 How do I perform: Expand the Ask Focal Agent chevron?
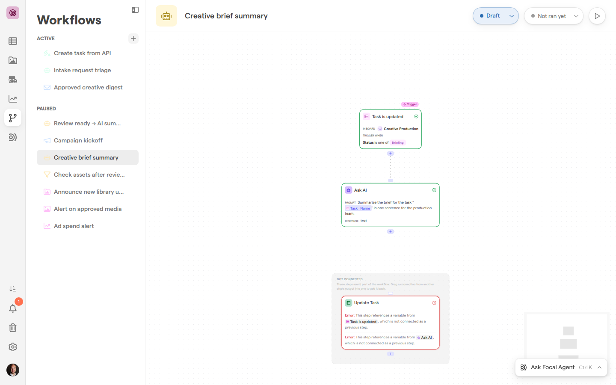600,367
